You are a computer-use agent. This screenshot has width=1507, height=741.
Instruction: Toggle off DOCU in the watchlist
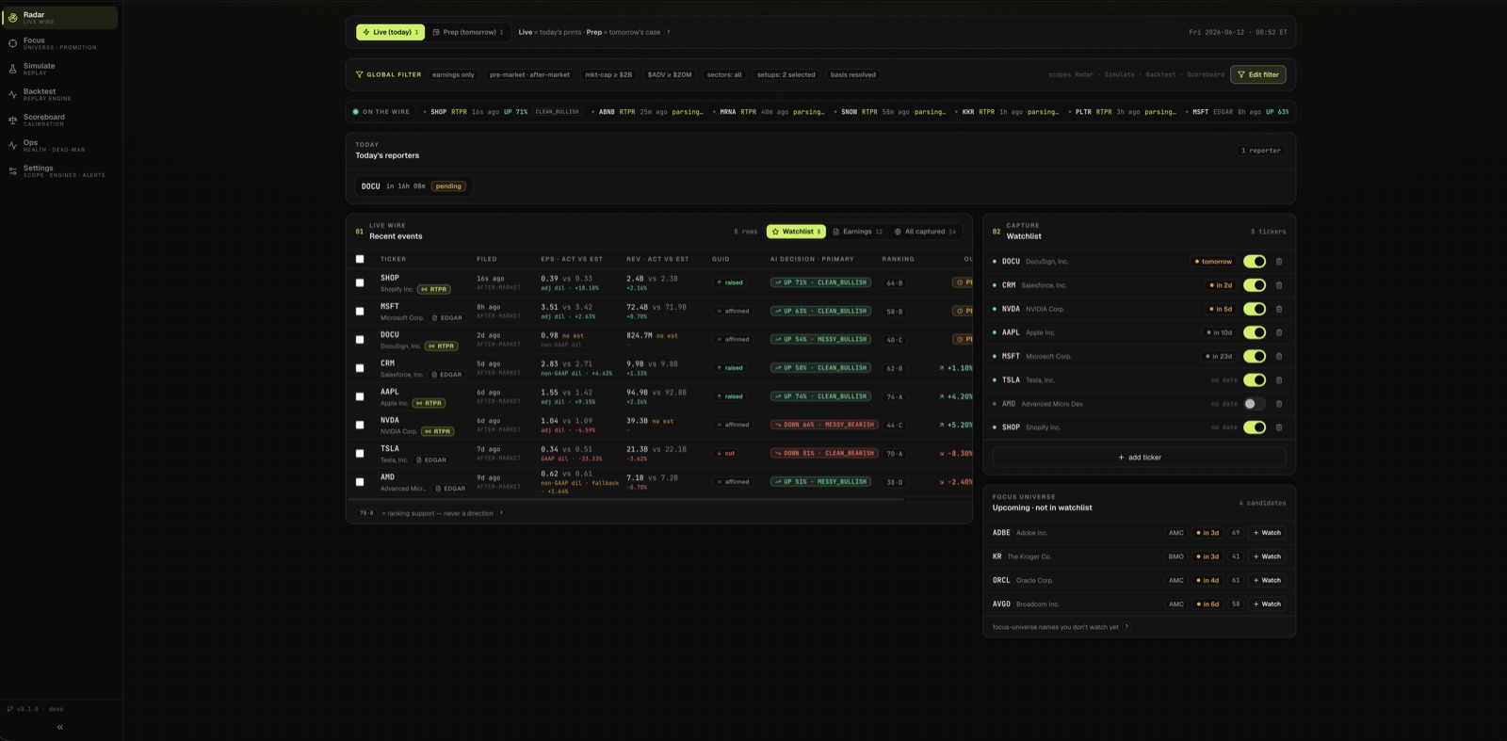pos(1255,262)
